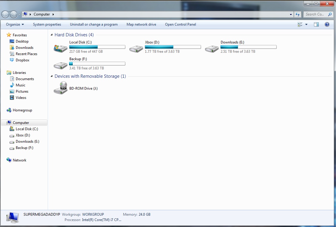Screen dimensions: 336x227
Task: Click the computer icon in details pane
Action: click(x=13, y=217)
